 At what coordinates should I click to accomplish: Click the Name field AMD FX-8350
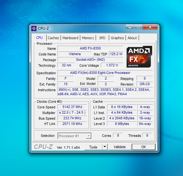pyautogui.click(x=90, y=48)
